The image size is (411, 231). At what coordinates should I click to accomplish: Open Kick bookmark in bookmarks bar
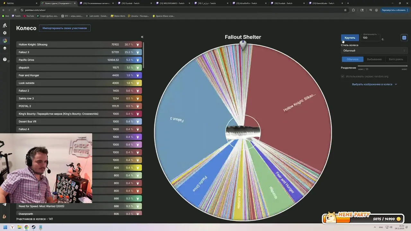pyautogui.click(x=5, y=16)
